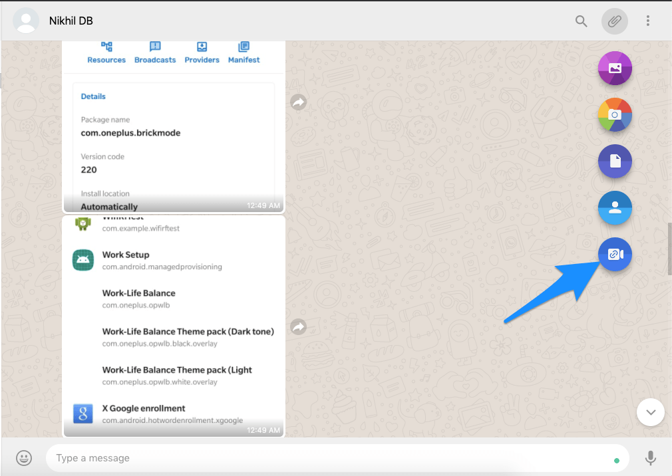Click the Manifest tab in the image
This screenshot has width=672, height=476.
pos(244,53)
